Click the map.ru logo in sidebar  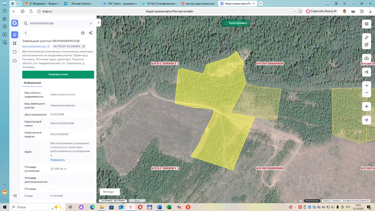(x=15, y=23)
